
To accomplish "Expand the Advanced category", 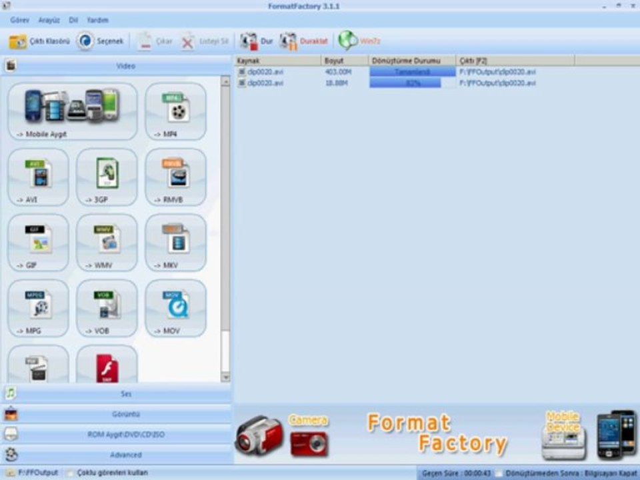I will pyautogui.click(x=116, y=455).
